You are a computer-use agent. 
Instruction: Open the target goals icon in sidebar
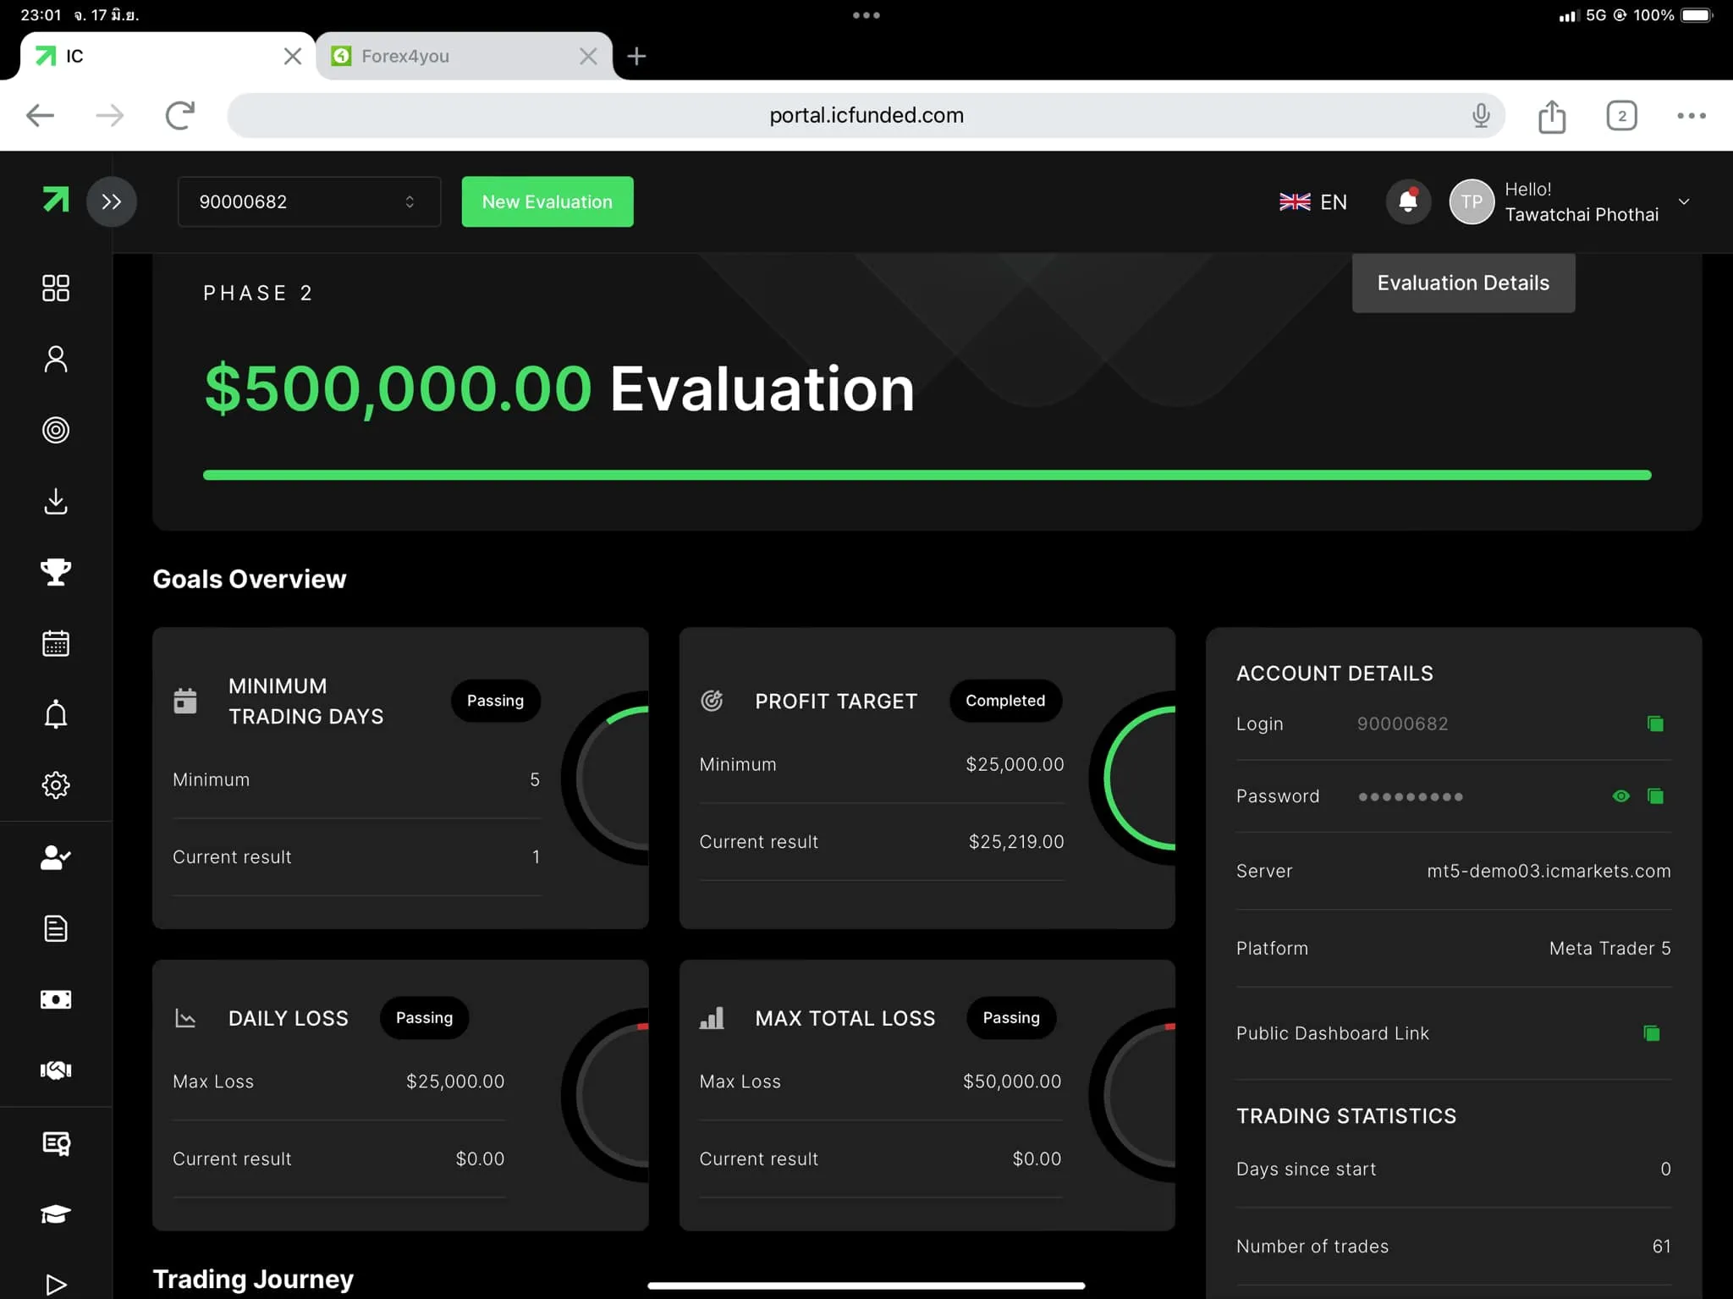(56, 430)
